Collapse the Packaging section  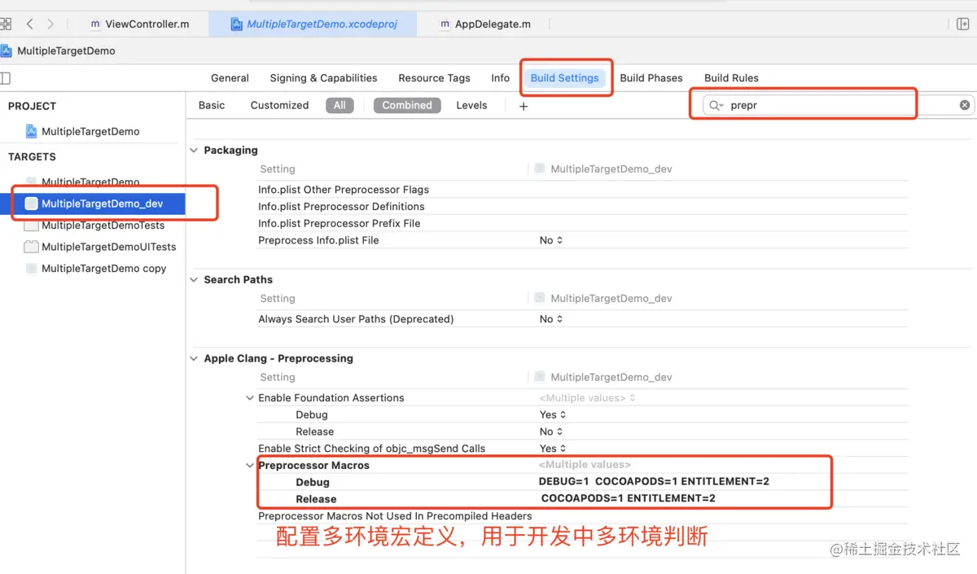pyautogui.click(x=194, y=150)
